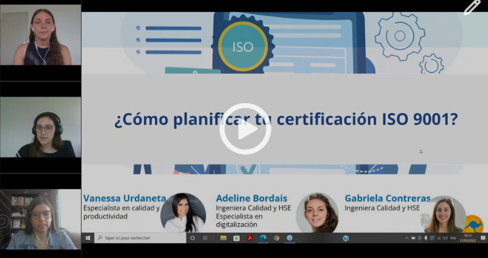Click the Adeline Bordais speaker name
Screen dimensions: 488x258
point(251,198)
